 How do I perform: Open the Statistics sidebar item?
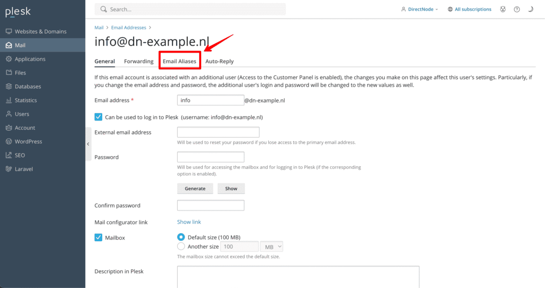[26, 100]
